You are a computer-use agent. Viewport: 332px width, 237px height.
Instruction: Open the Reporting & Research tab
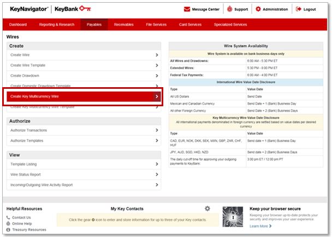coord(57,25)
